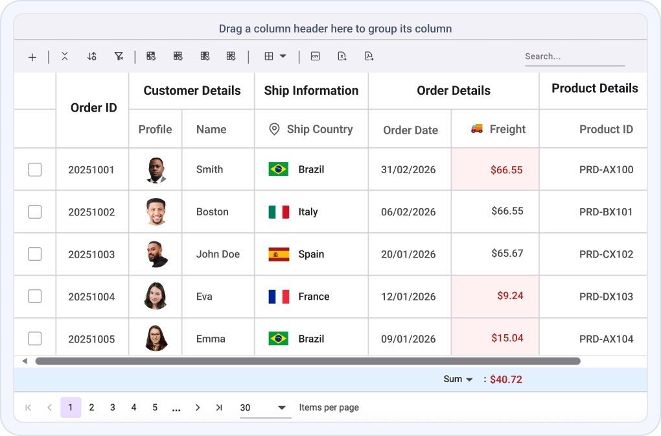Check the row checkbox for order 20251001

pos(34,169)
